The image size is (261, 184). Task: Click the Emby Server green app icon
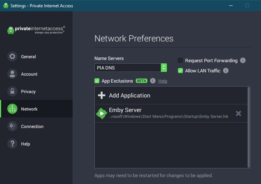tap(101, 113)
